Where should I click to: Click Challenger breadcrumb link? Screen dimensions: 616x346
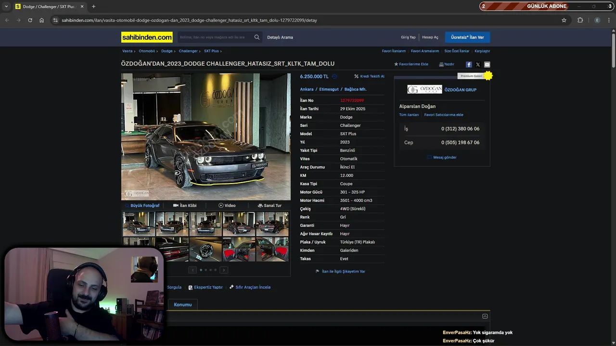tap(188, 51)
